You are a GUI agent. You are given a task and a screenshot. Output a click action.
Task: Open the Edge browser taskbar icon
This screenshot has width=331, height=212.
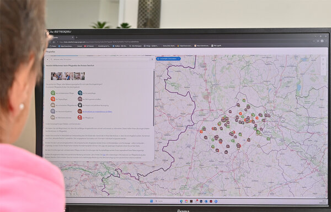click(181, 201)
